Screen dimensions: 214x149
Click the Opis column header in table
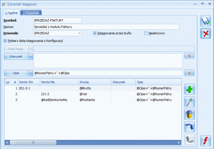(x=158, y=82)
